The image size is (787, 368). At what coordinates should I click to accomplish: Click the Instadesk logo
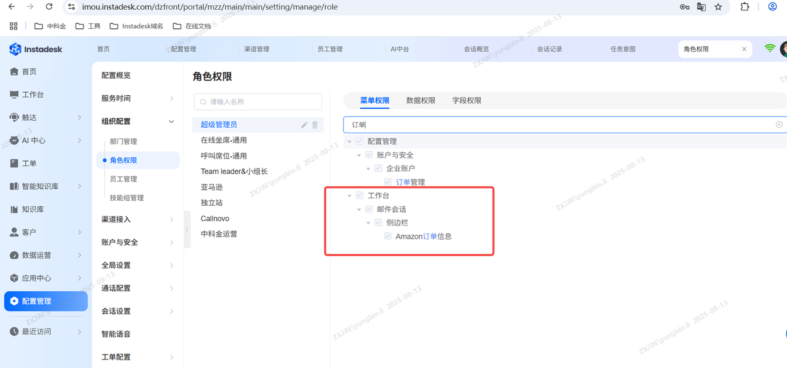(36, 49)
